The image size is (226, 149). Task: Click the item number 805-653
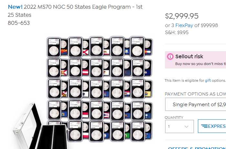coord(19,23)
